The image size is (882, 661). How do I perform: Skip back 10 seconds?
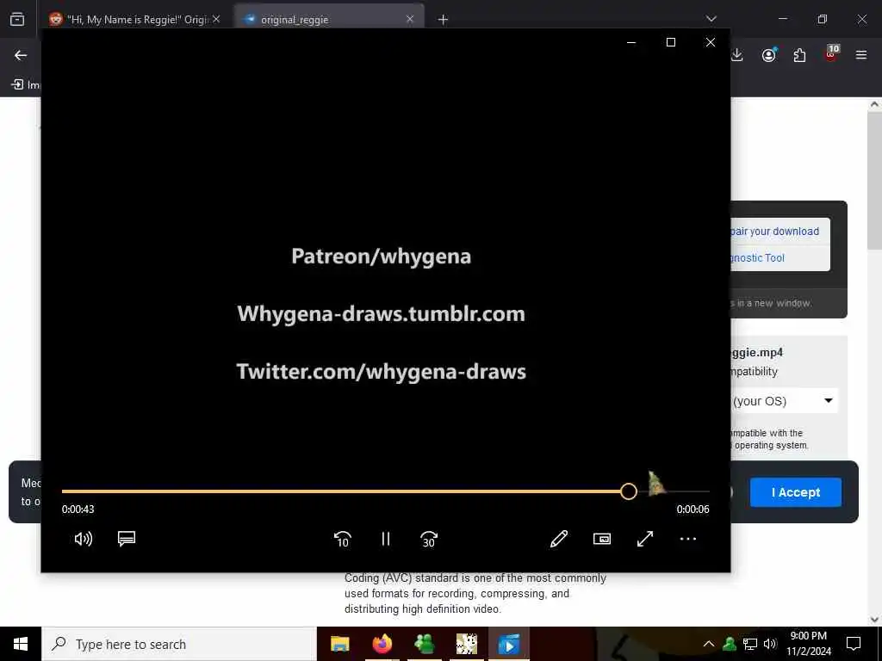point(343,539)
